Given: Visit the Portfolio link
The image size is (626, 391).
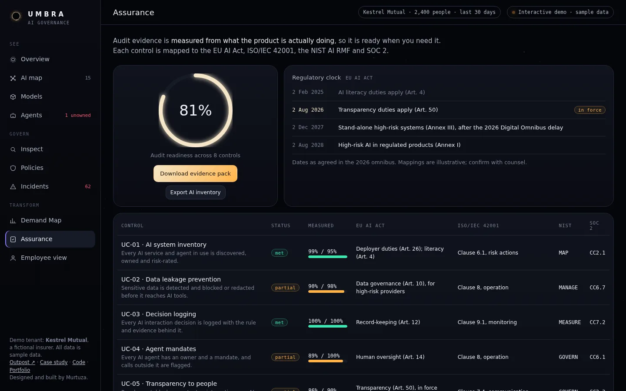Looking at the screenshot, I should 20,370.
